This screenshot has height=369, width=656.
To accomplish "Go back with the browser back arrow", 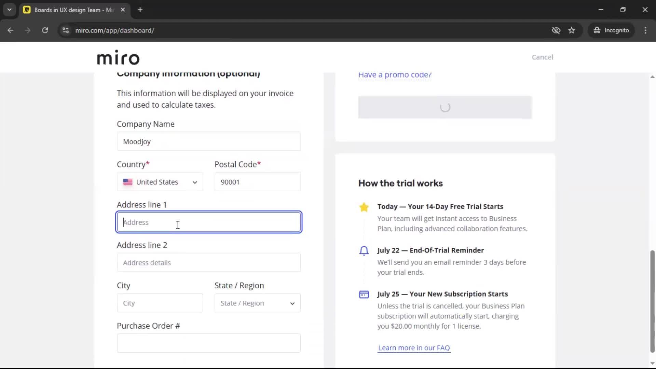I will coord(11,30).
